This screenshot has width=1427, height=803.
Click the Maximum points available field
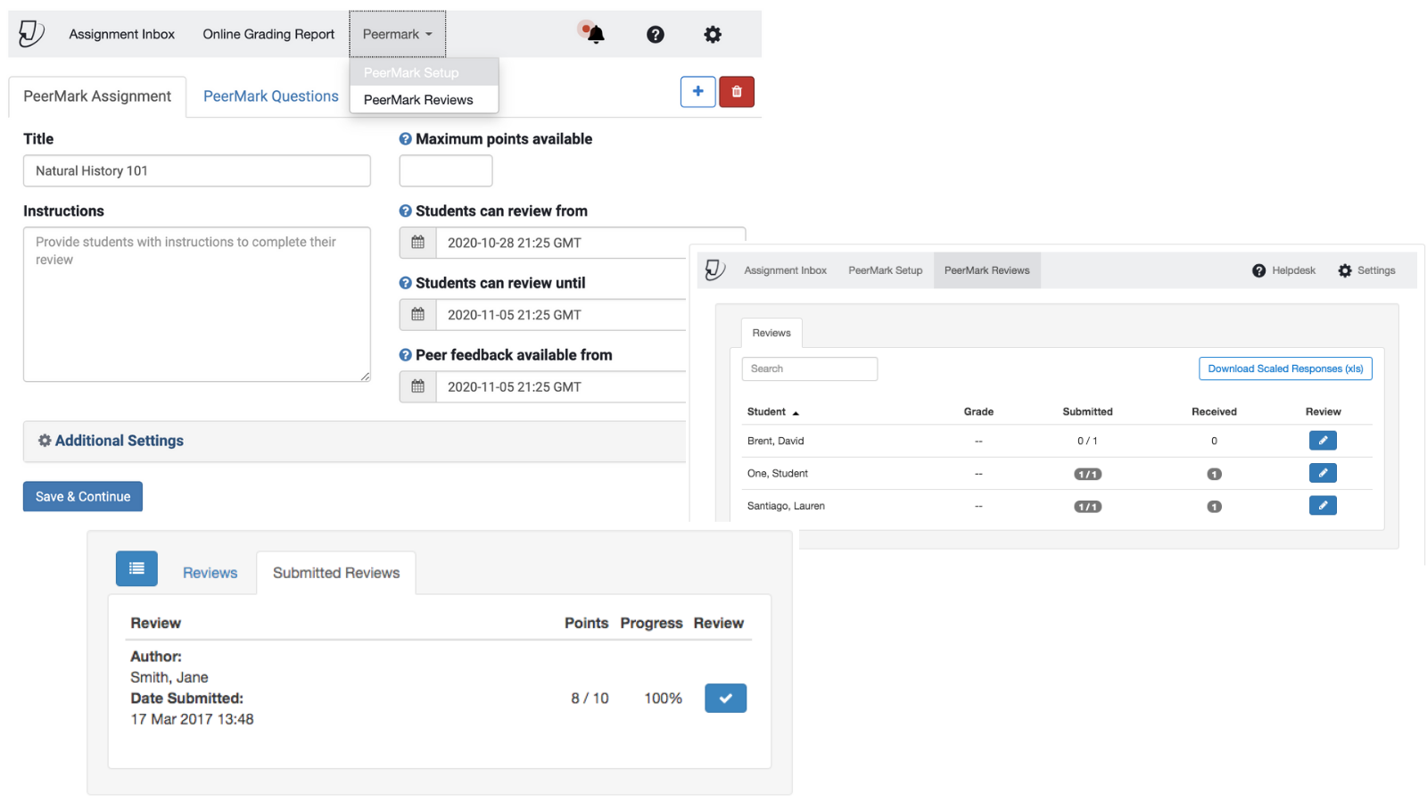(446, 170)
